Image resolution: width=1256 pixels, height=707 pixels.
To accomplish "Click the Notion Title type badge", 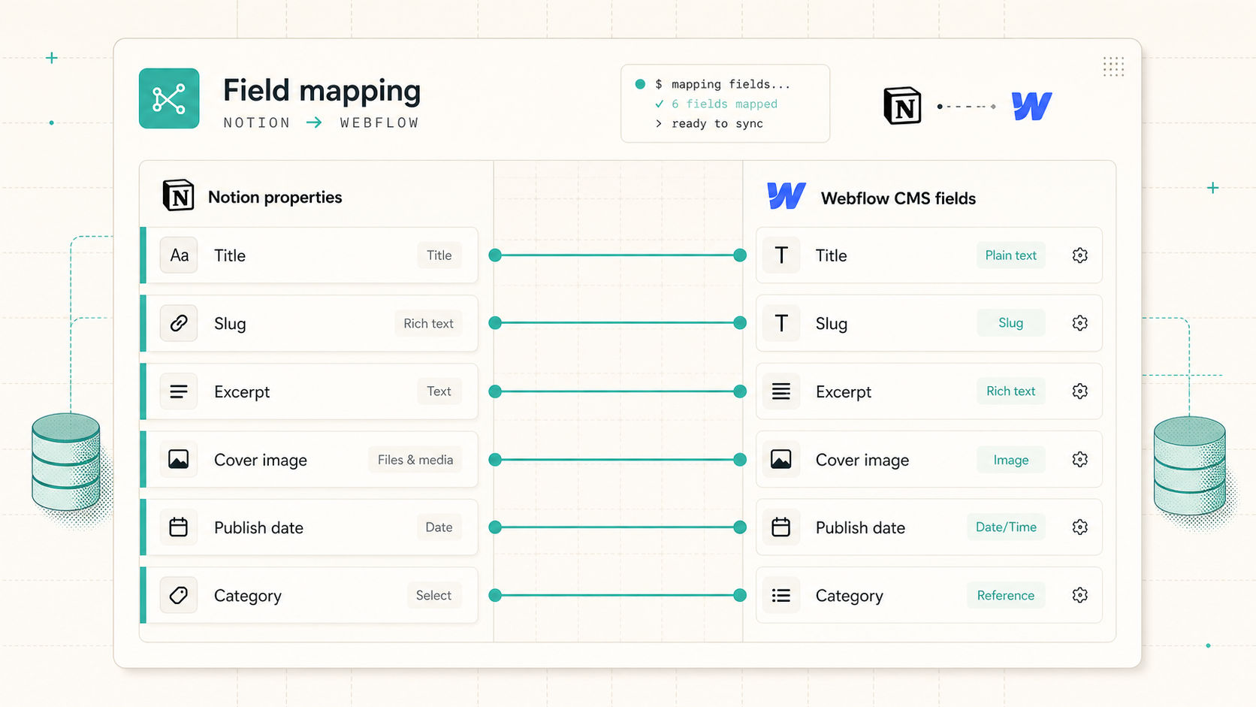I will (439, 255).
